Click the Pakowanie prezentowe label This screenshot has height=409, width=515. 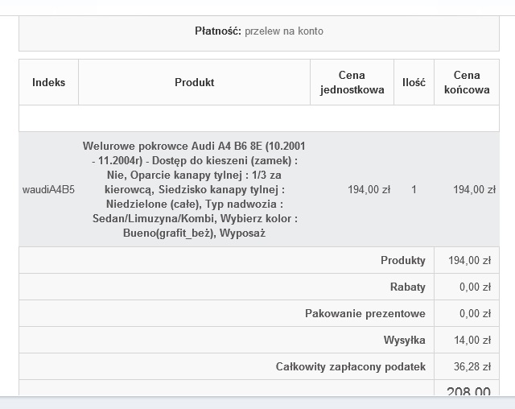point(365,314)
